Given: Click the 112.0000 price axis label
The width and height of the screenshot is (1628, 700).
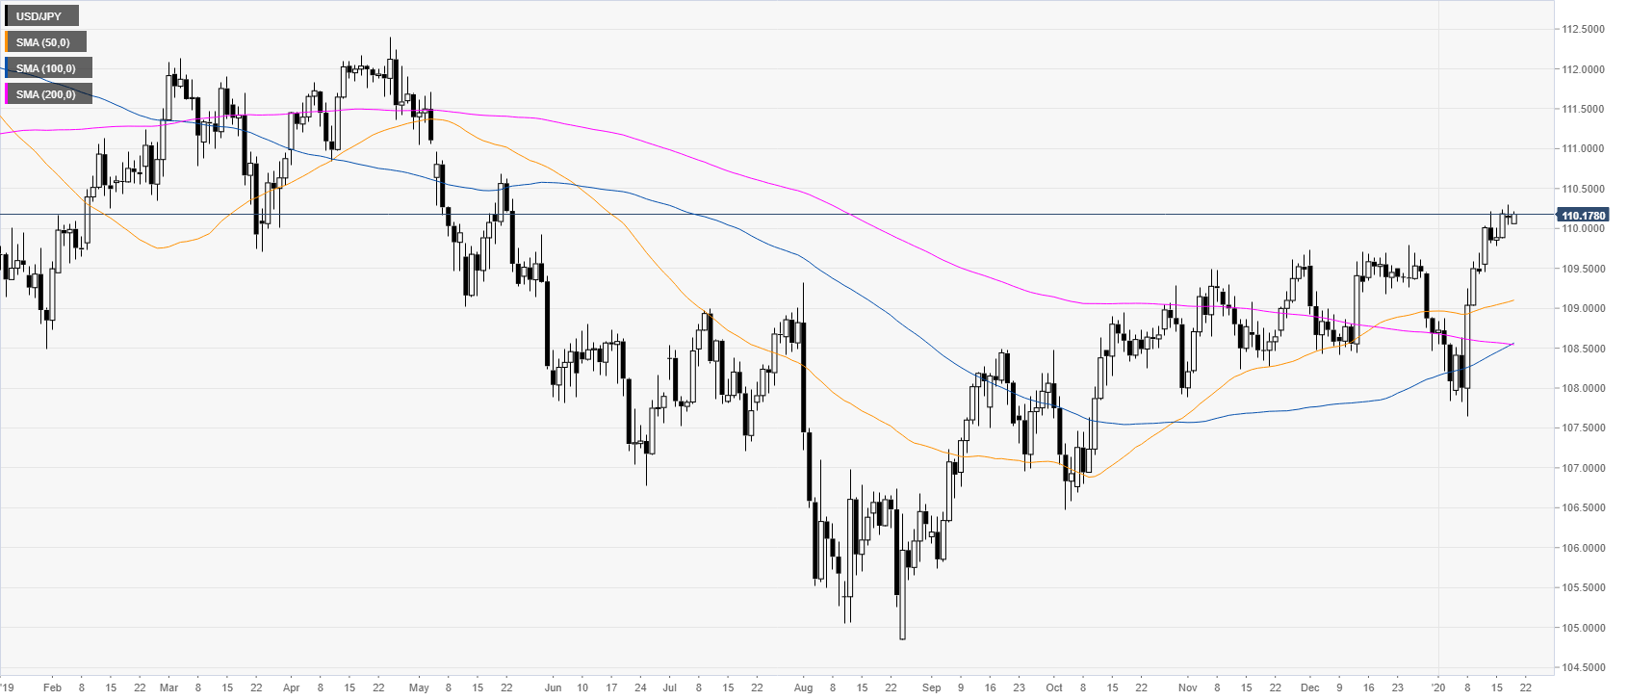Looking at the screenshot, I should click(x=1584, y=69).
